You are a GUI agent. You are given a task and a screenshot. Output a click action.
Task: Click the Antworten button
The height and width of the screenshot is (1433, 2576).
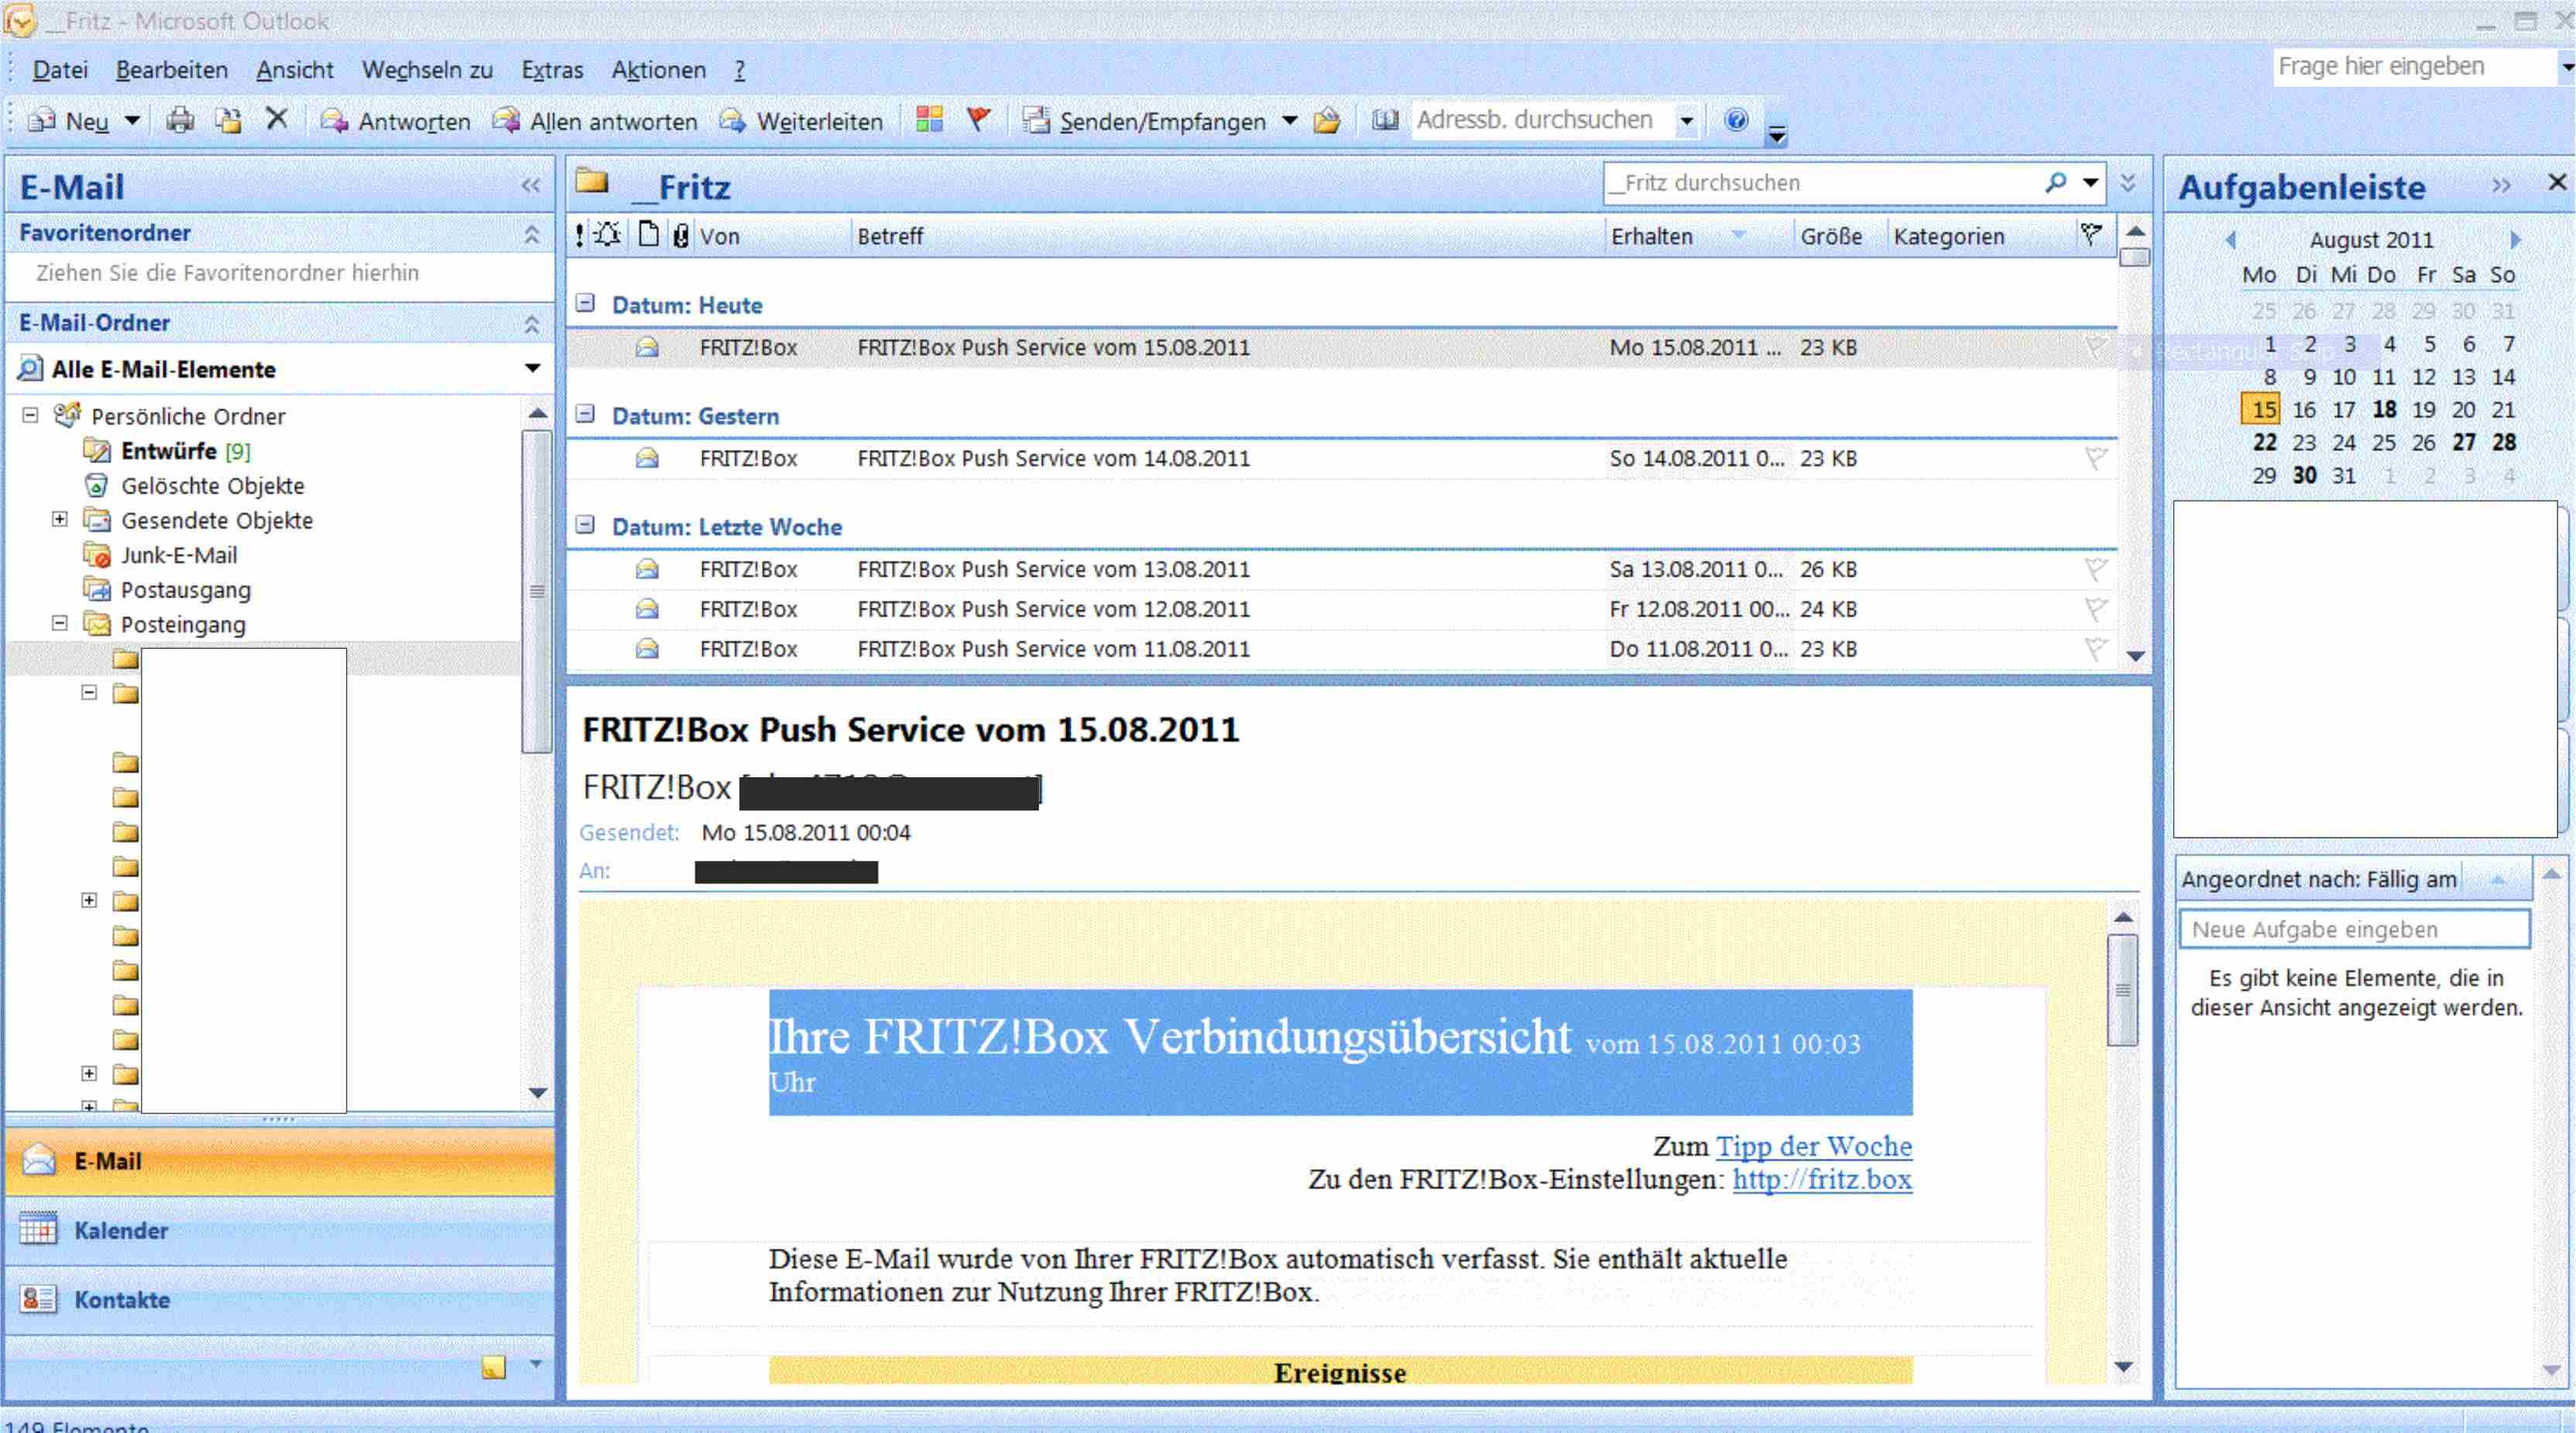coord(396,121)
